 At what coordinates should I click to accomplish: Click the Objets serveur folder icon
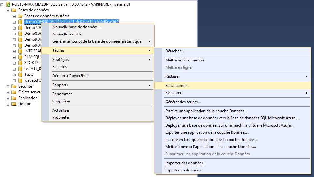14,92
